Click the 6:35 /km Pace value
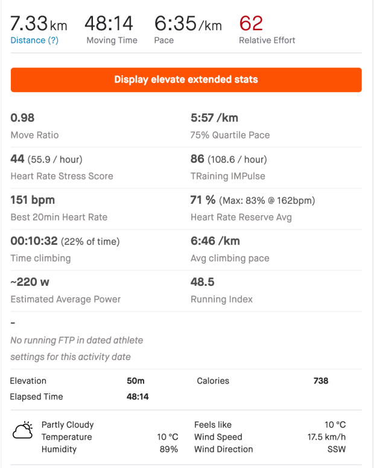Image resolution: width=374 pixels, height=468 pixels. click(x=188, y=24)
